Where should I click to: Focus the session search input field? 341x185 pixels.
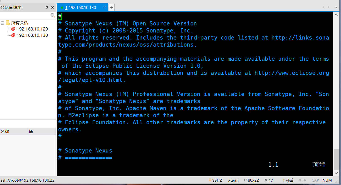[25, 15]
